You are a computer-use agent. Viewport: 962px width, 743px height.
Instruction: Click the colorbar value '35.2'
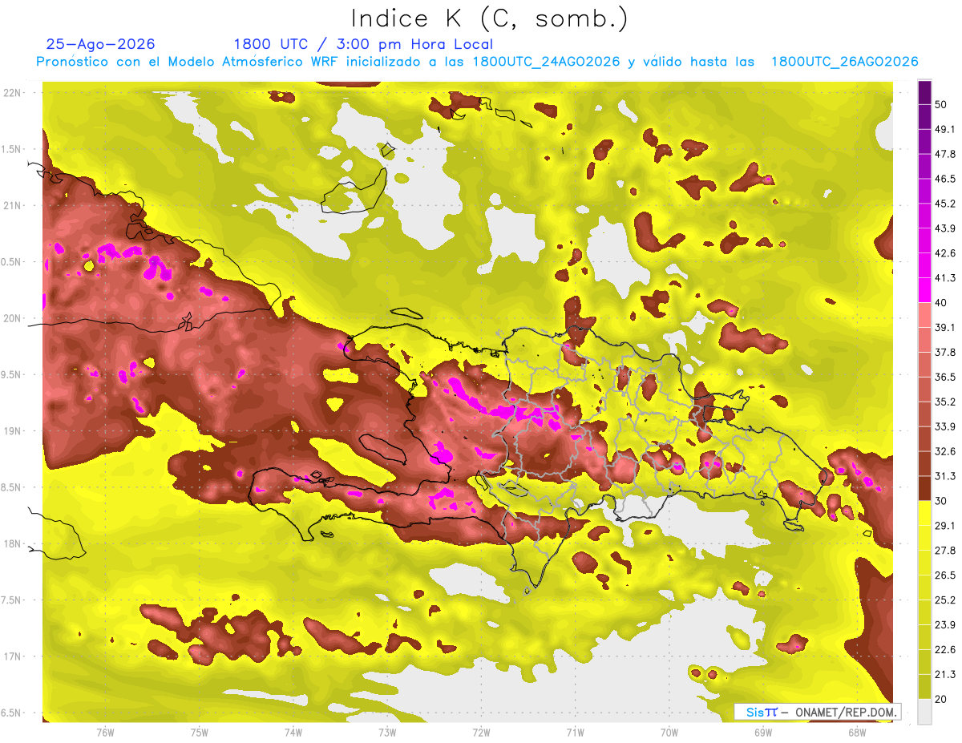[944, 402]
